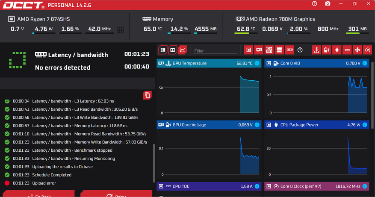This screenshot has width=375, height=197.
Task: Take a screenshot with the camera icon
Action: [328, 4]
